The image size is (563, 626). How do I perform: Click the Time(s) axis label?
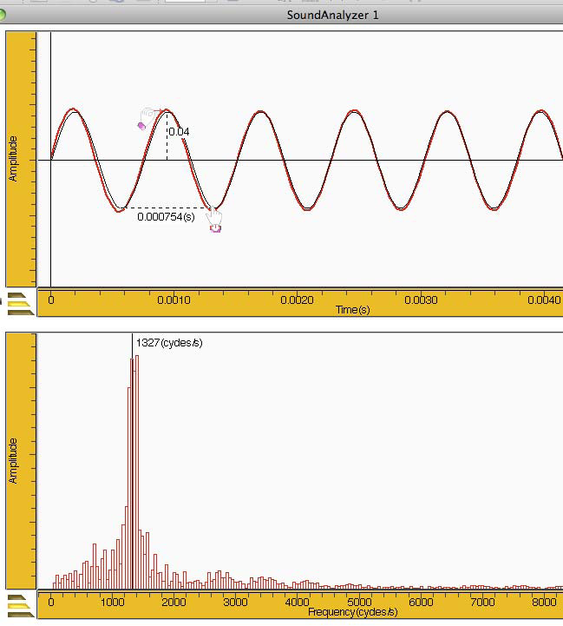tap(352, 309)
